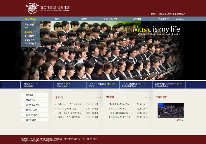Open the 학부 navigation menu

tap(57, 19)
